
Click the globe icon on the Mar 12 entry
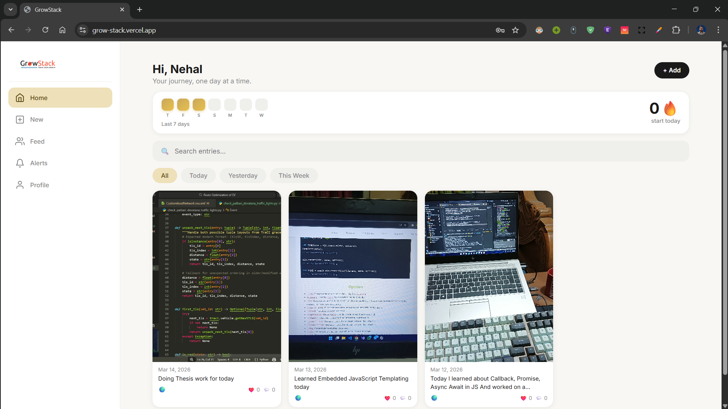(x=434, y=398)
